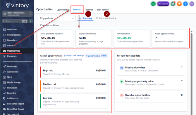
Task: Click the Overdue opportunities clock icon
Action: [x=121, y=95]
